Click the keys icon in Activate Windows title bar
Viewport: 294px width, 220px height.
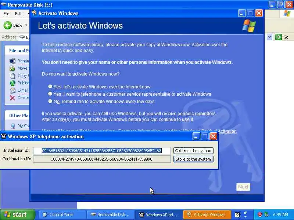pyautogui.click(x=34, y=13)
